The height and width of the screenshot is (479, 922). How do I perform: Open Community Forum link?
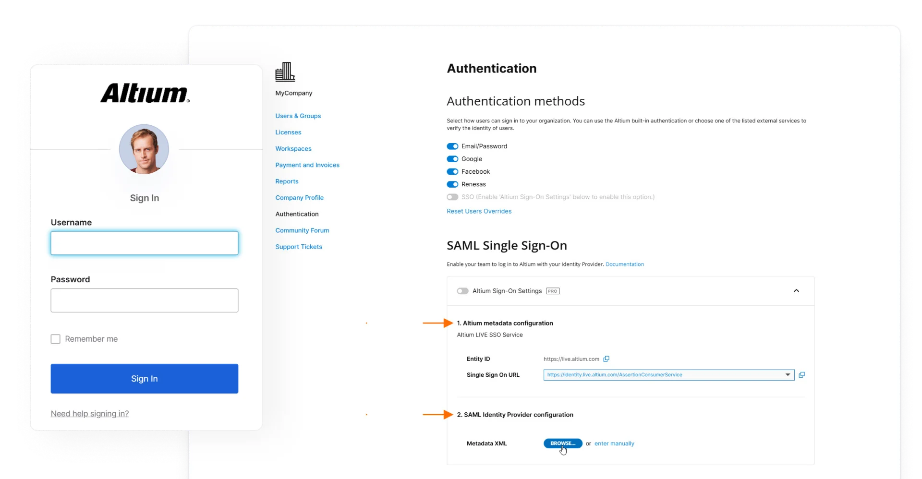[302, 230]
